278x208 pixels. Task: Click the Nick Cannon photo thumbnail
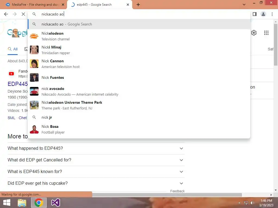pos(34,64)
